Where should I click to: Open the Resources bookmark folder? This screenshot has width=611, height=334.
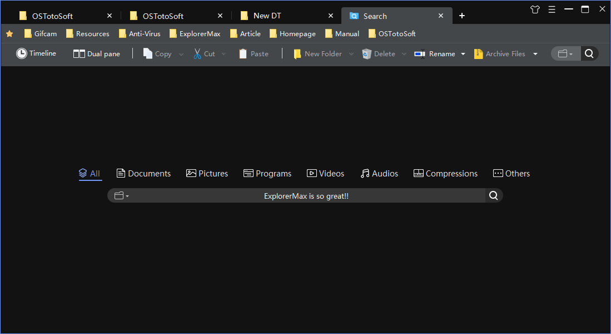[88, 34]
